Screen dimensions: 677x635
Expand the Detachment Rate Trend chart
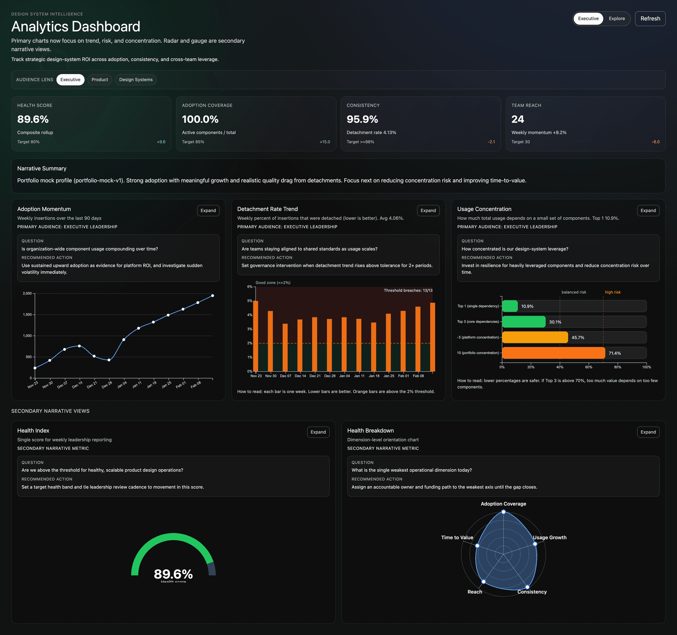pyautogui.click(x=428, y=210)
